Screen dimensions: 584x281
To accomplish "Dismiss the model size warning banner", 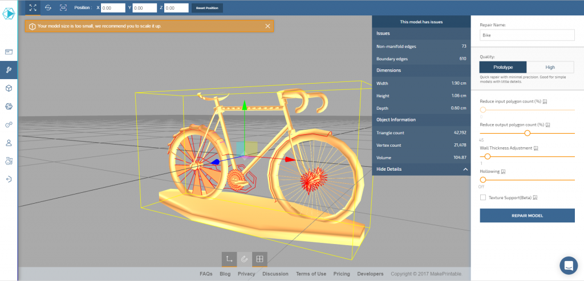I will (x=268, y=26).
